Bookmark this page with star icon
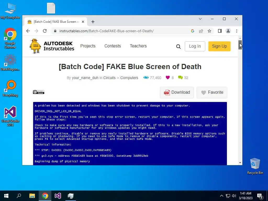This screenshot has height=201, width=268. (209, 31)
